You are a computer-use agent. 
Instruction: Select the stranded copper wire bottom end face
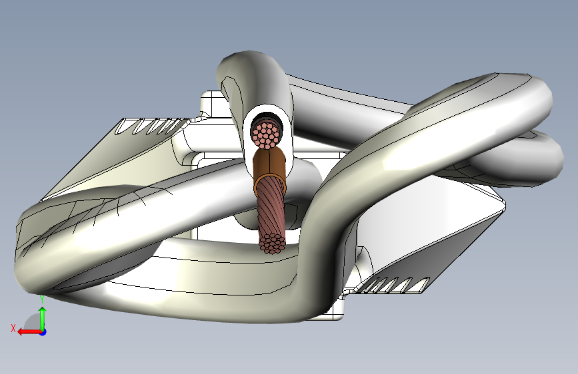(272, 243)
